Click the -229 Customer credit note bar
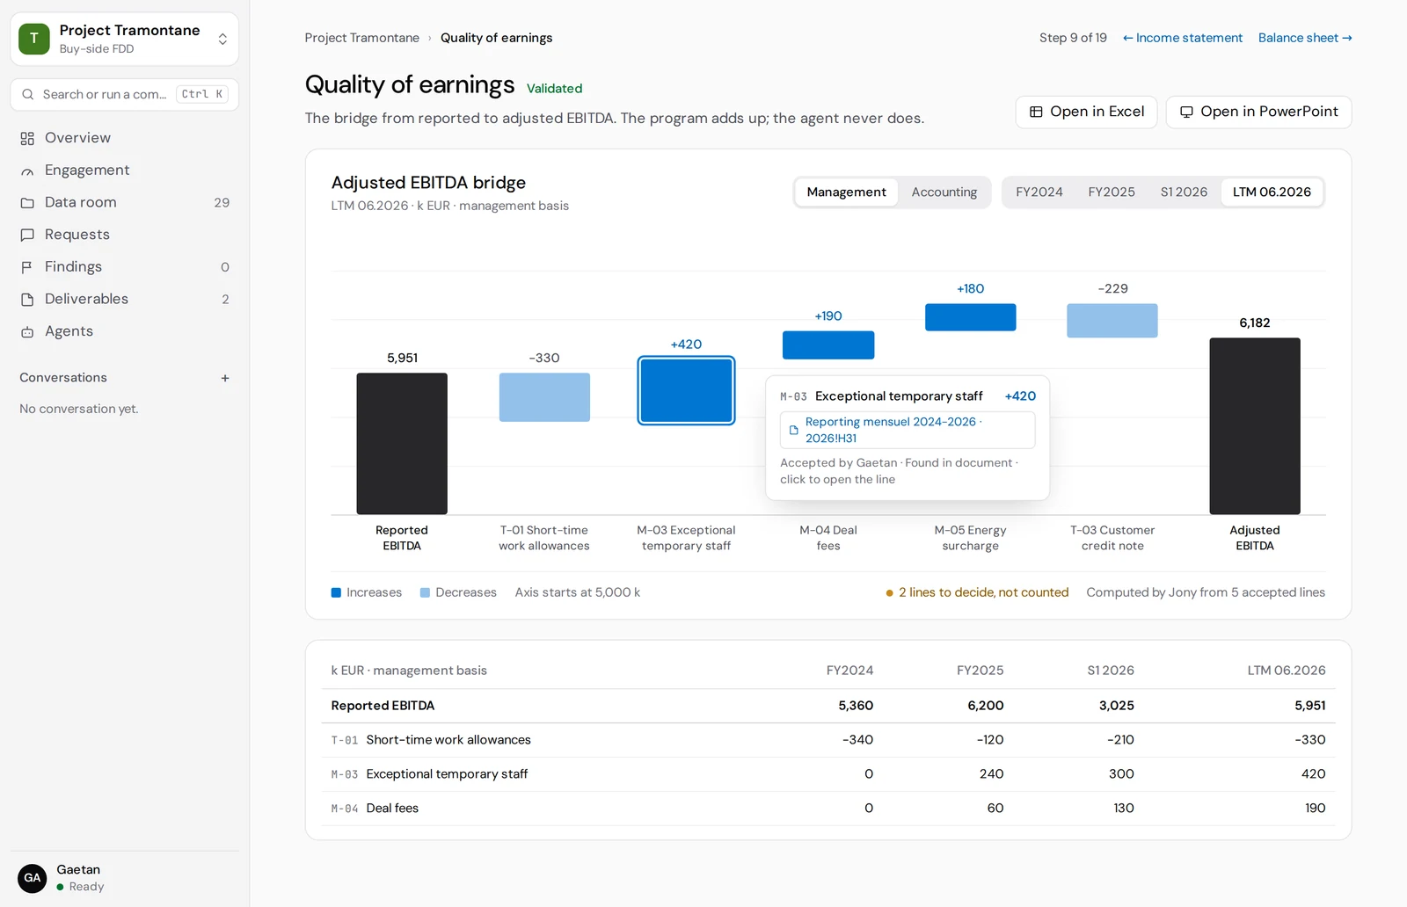 pyautogui.click(x=1112, y=321)
